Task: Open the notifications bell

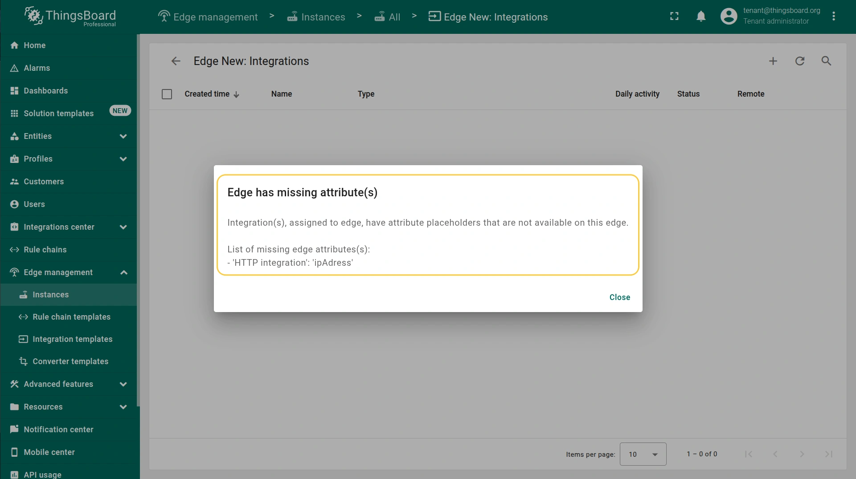Action: [x=700, y=16]
